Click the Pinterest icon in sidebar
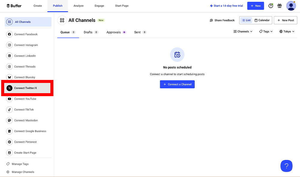Screen dimensions: 300x177 9,142
